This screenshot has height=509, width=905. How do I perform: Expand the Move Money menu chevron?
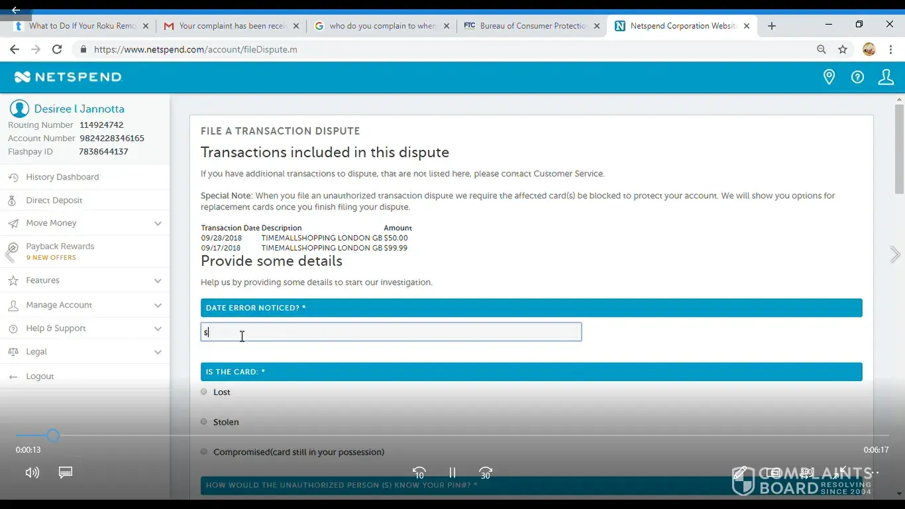click(158, 223)
